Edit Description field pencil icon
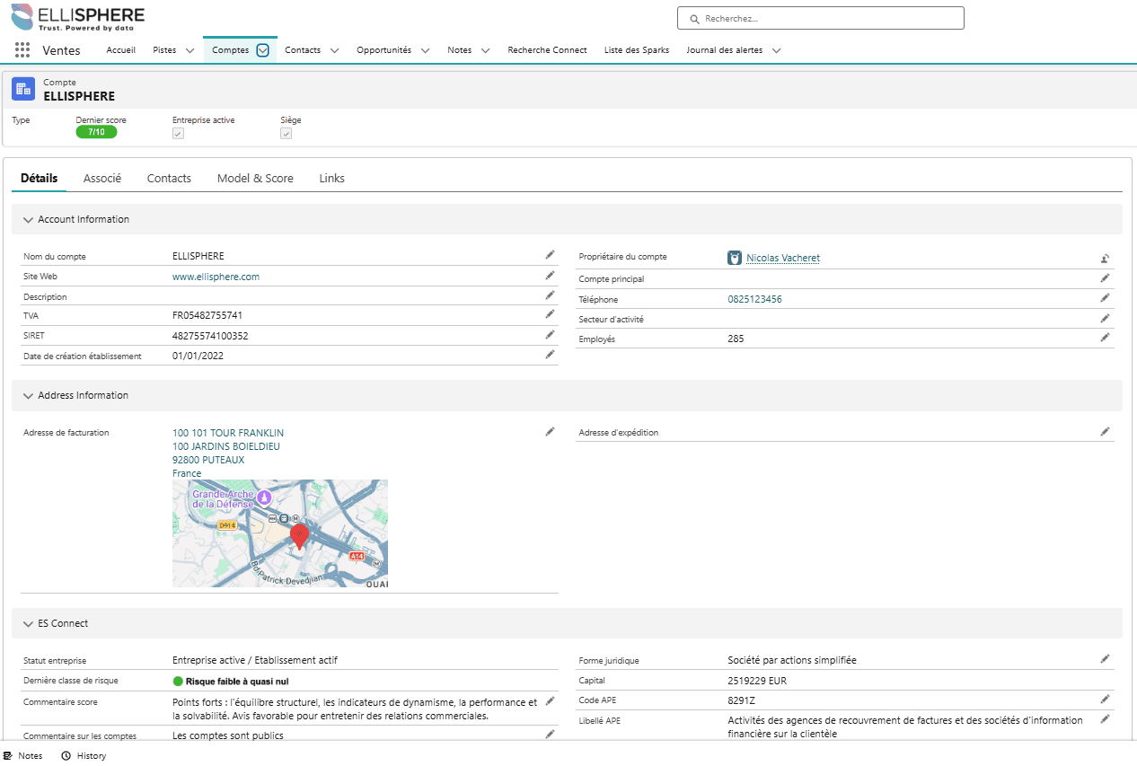 point(550,295)
